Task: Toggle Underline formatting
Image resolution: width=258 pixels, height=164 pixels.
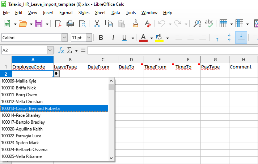Action: coord(124,38)
